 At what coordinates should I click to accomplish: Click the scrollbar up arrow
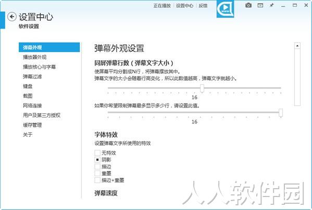point(297,46)
